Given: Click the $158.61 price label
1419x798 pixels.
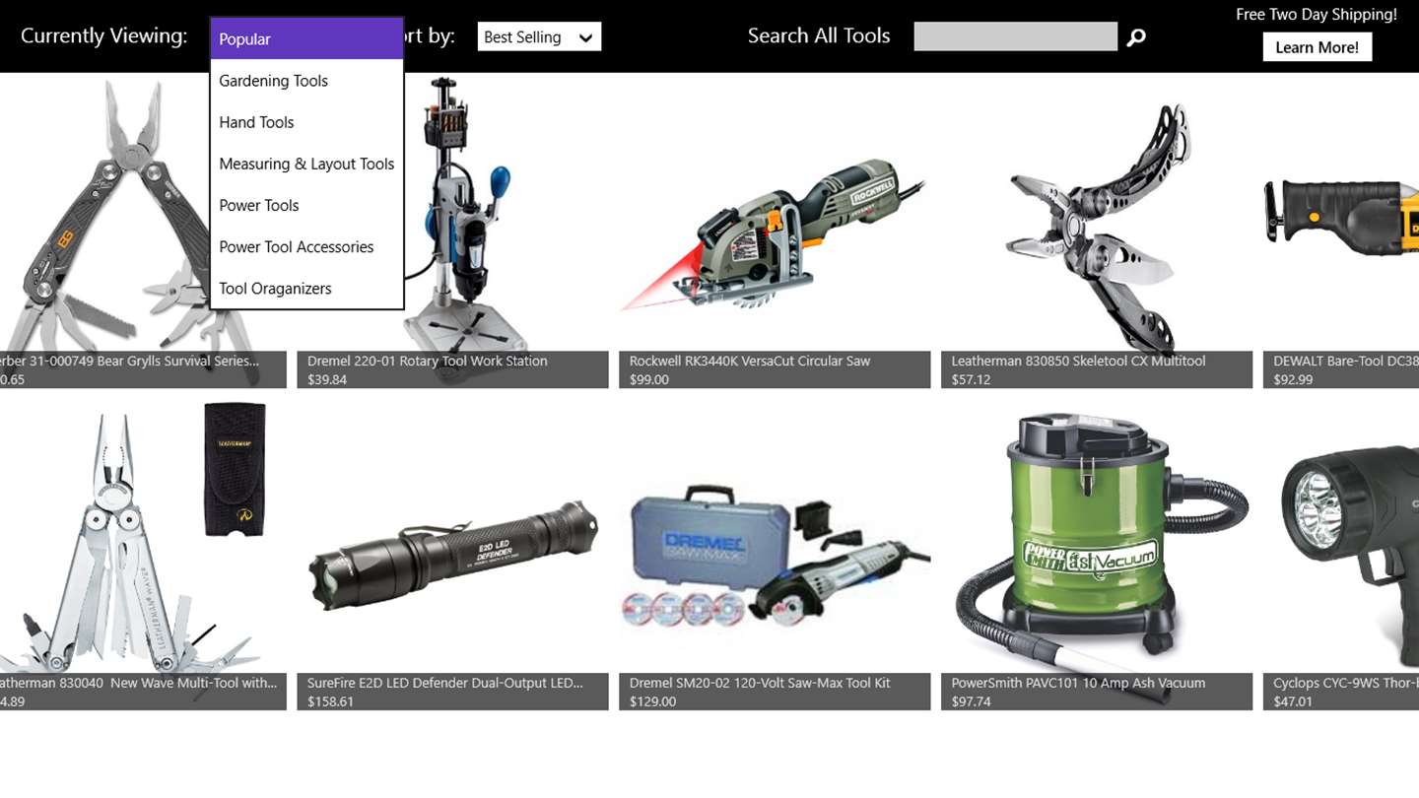Looking at the screenshot, I should pos(330,701).
